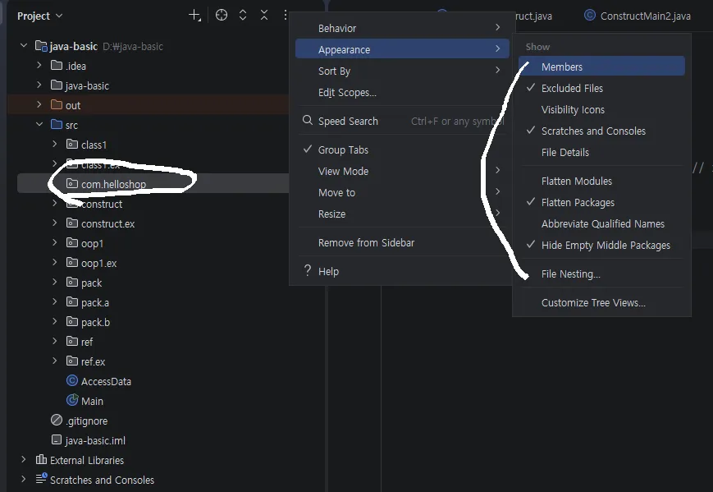Expand Scratches and Consoles tree node
This screenshot has width=713, height=492.
[x=24, y=479]
